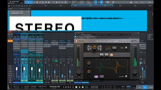161x90 pixels.
Task: Click Compare in plugin header
Action: point(82,38)
